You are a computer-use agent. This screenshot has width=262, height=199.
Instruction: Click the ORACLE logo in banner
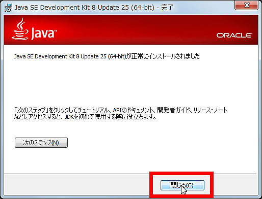pyautogui.click(x=234, y=36)
